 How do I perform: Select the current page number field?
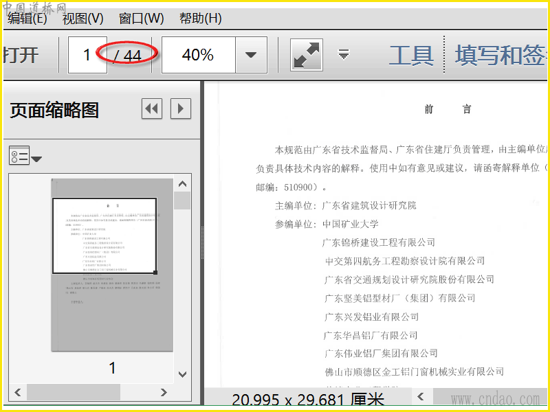coord(87,55)
